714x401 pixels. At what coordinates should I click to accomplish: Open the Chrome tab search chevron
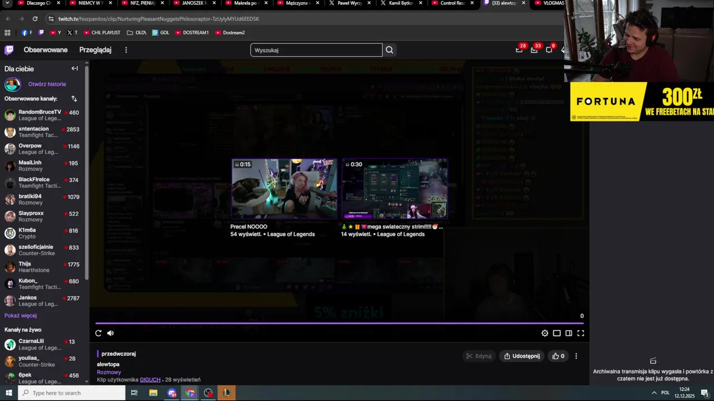7,3
